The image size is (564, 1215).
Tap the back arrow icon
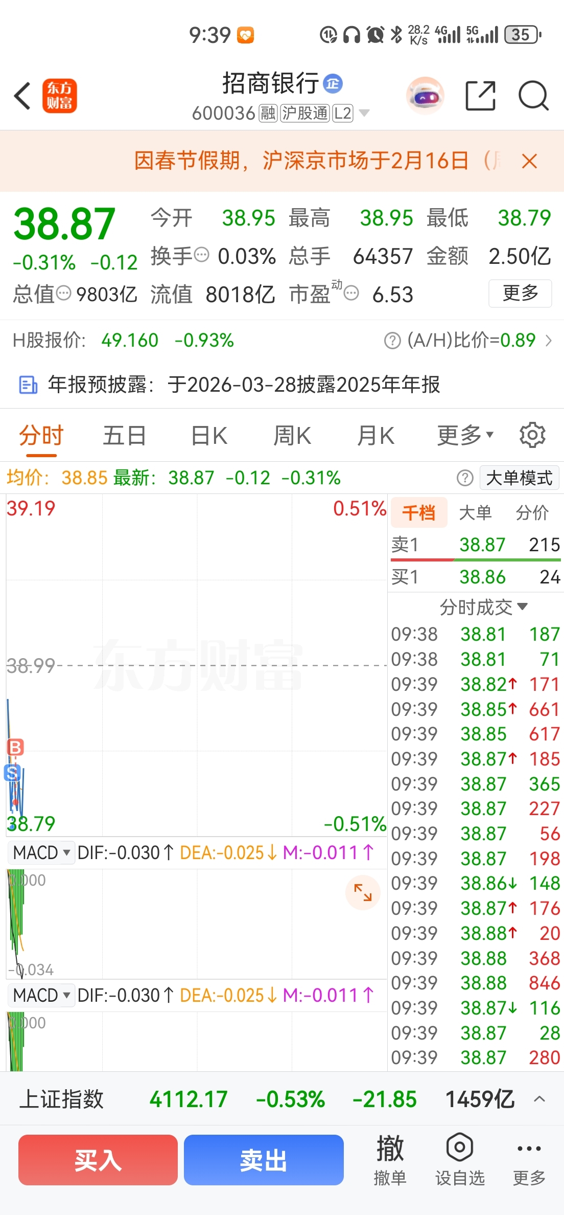tap(22, 96)
